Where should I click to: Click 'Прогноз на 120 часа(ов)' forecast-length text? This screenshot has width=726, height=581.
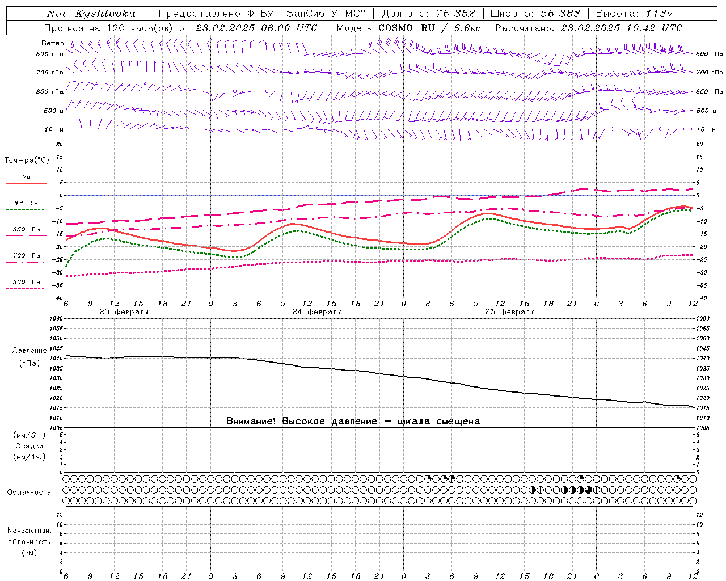coord(109,28)
